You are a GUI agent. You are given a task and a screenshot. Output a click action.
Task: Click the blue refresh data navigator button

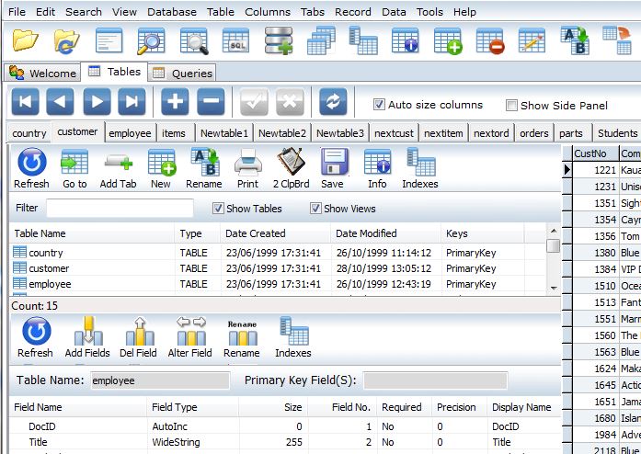[x=333, y=101]
